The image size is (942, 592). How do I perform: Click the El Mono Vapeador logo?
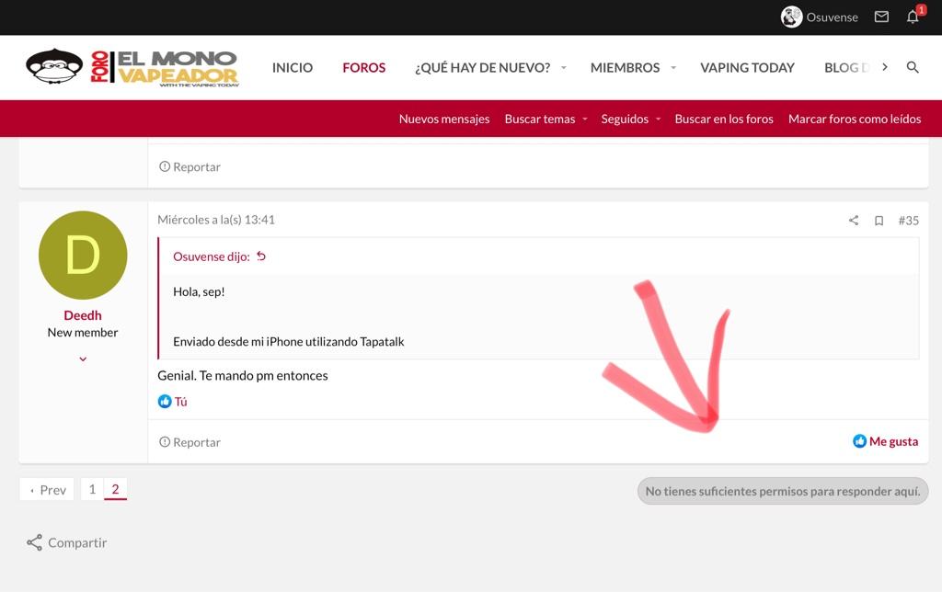pos(132,67)
